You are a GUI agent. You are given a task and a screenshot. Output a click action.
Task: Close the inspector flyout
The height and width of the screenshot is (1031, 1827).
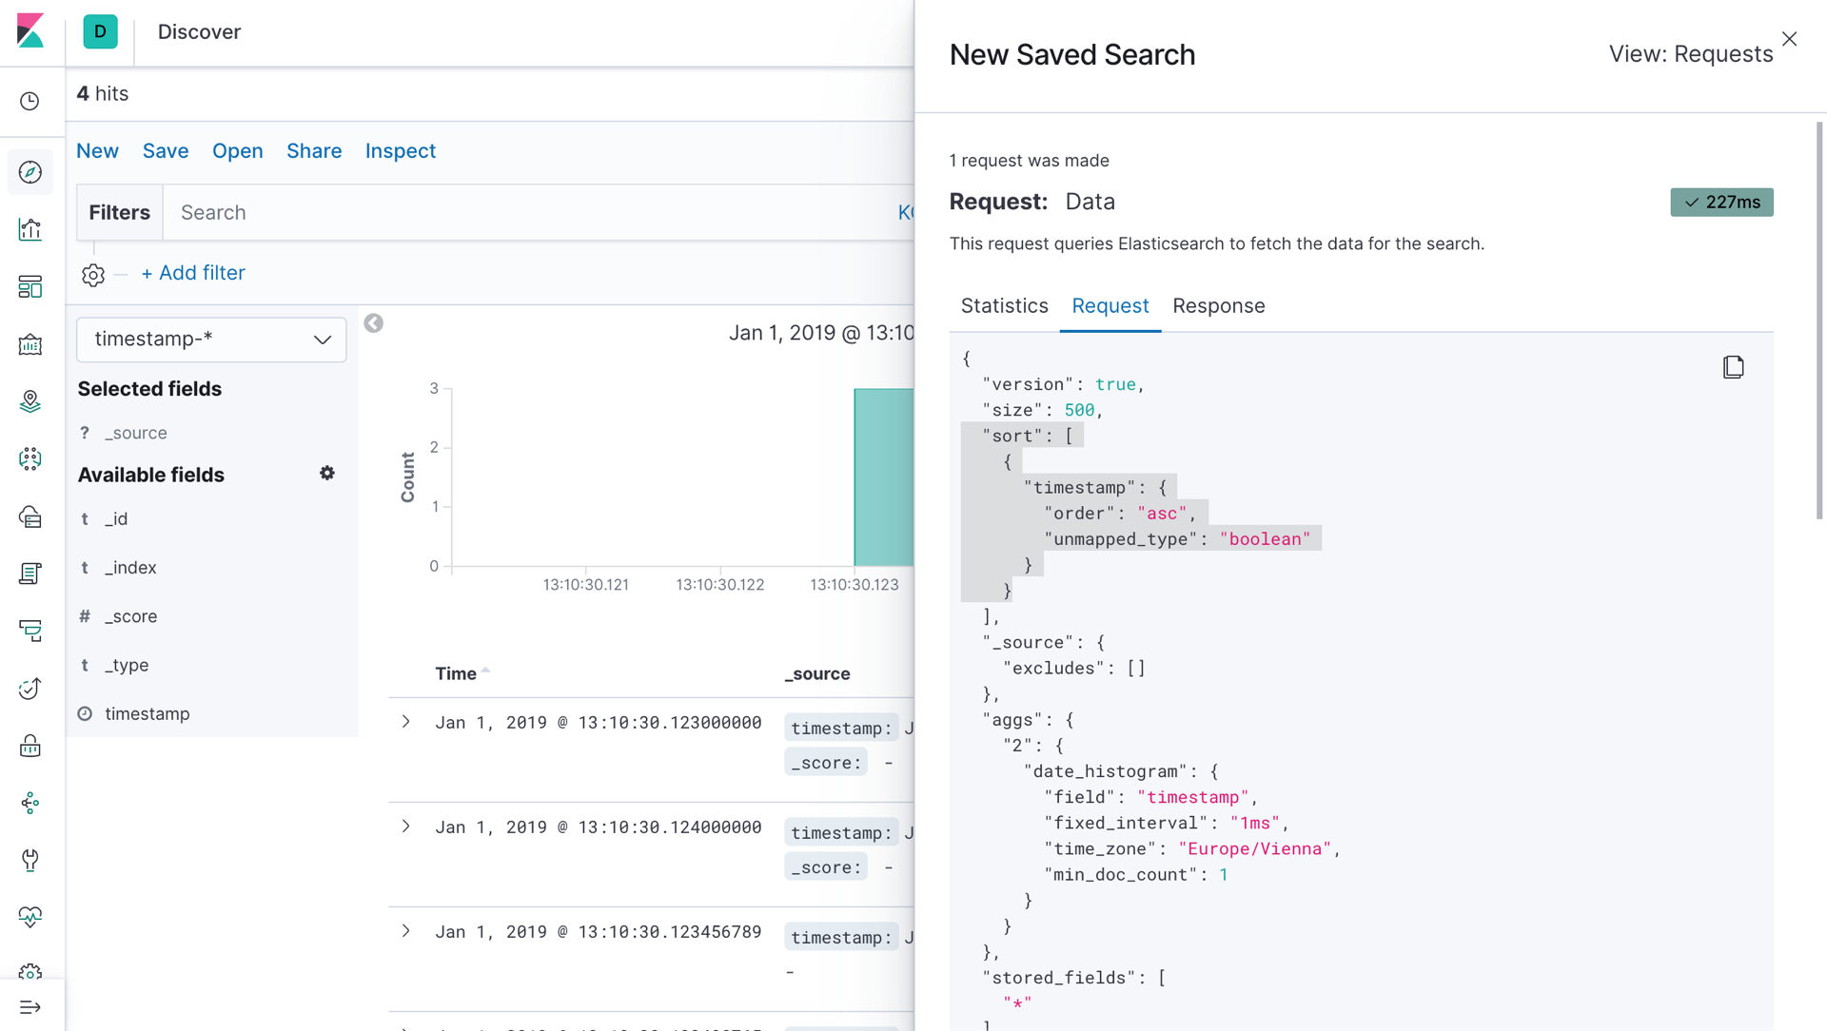1790,39
